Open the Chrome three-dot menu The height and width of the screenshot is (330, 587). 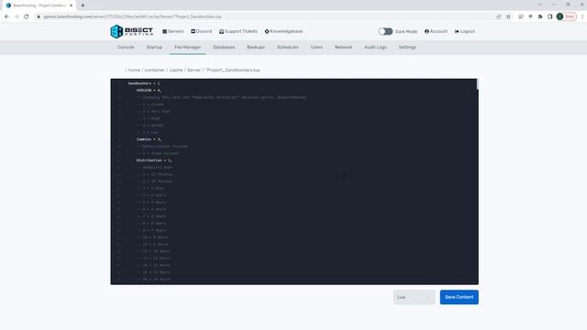coord(582,16)
